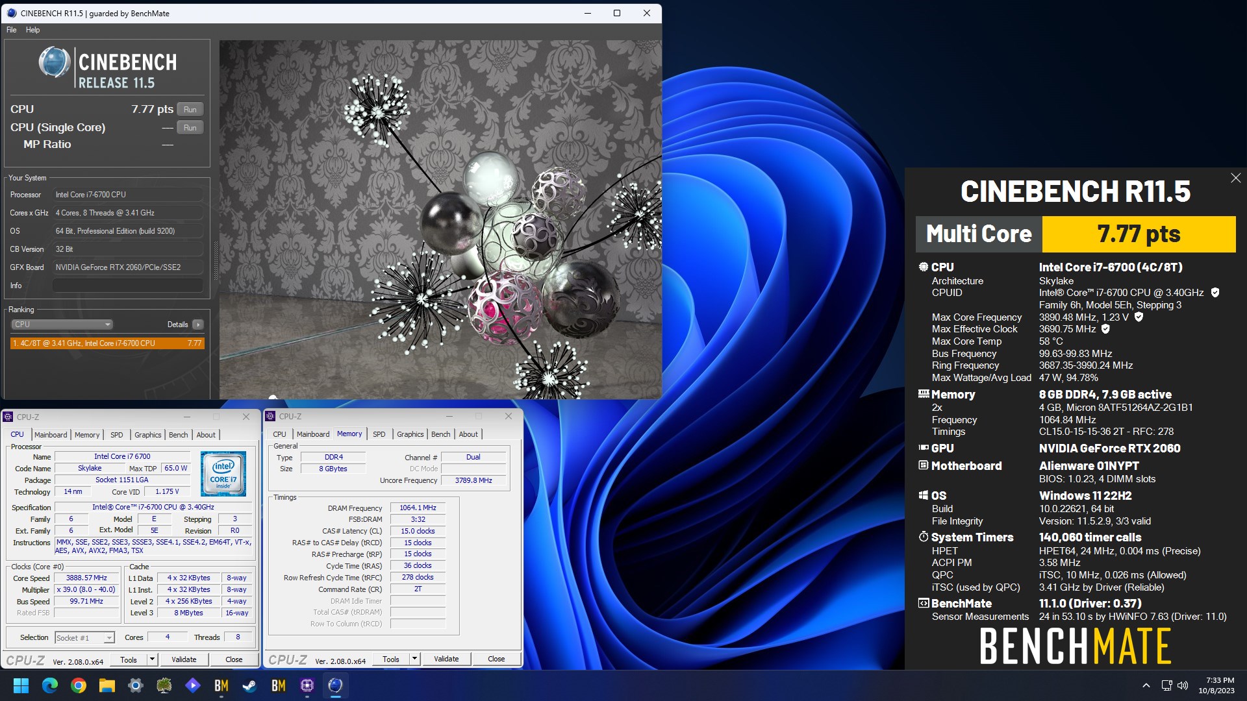Open network status in system tray

point(1166,685)
